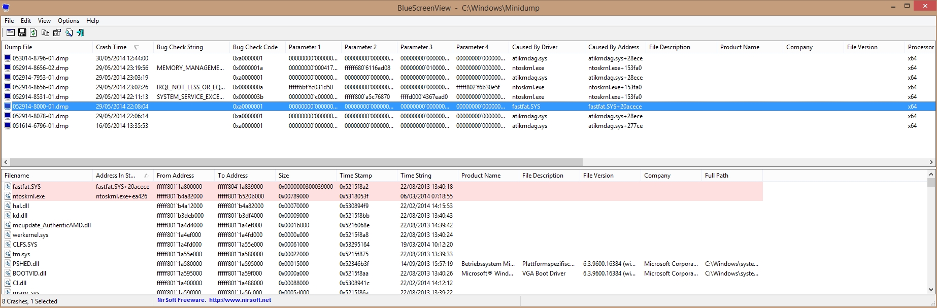The width and height of the screenshot is (937, 308).
Task: Open the Properties toolbar icon
Action: pyautogui.click(x=57, y=32)
